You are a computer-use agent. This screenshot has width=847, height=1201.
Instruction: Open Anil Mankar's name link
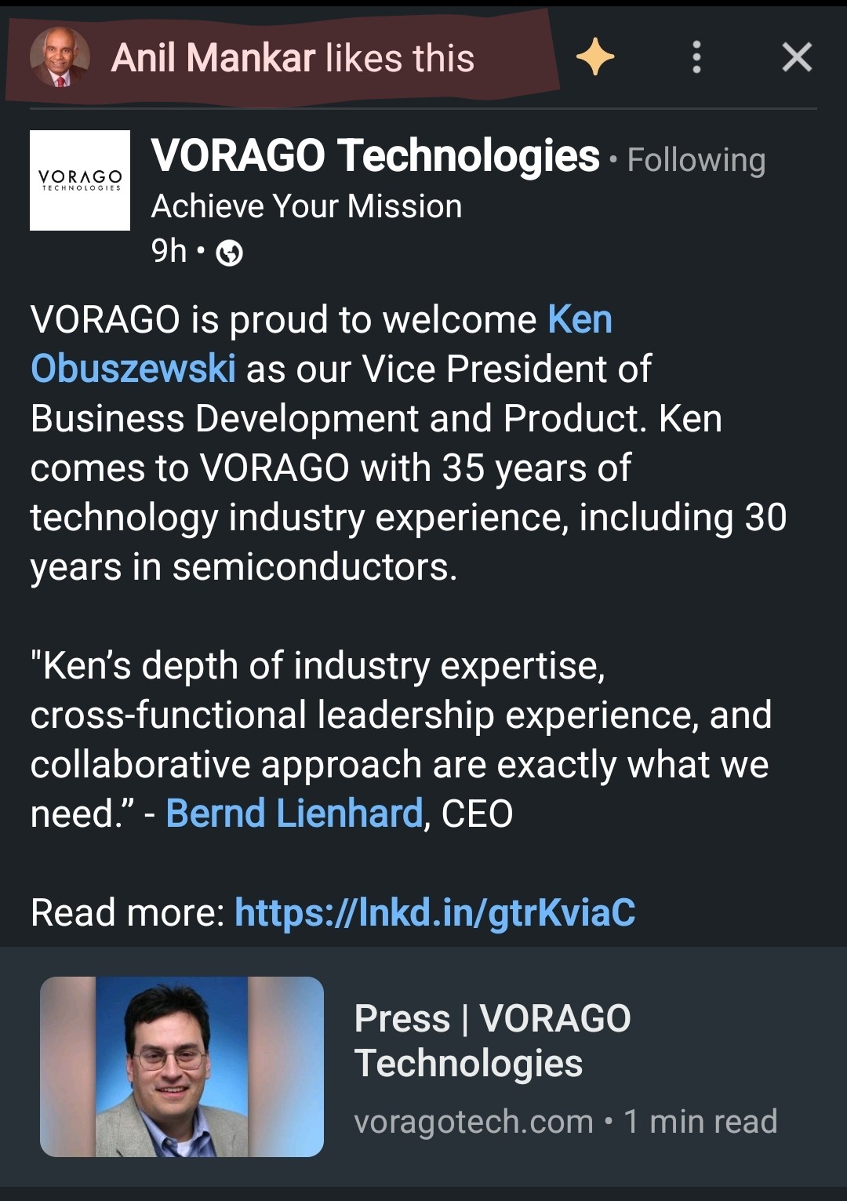(213, 58)
